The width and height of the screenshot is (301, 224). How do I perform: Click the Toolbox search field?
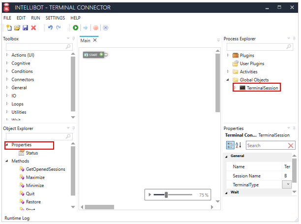tap(39, 47)
